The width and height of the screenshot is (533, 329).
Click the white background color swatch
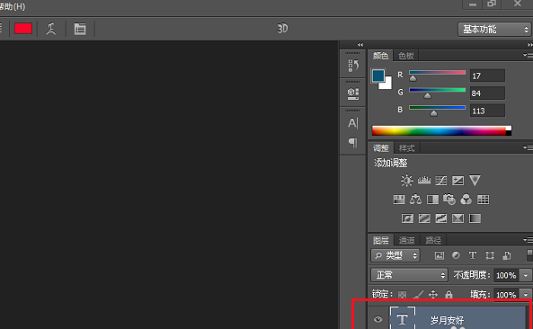pyautogui.click(x=386, y=84)
